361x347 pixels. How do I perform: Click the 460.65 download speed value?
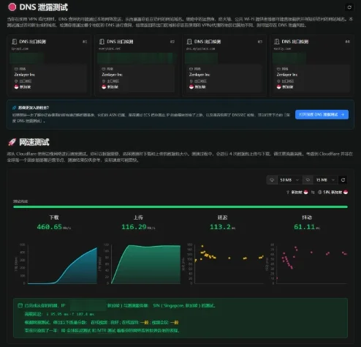point(50,227)
